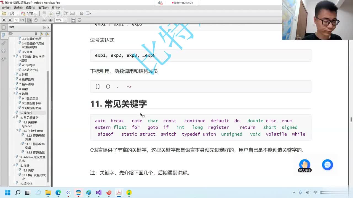Click the email envelope icon

(72, 13)
